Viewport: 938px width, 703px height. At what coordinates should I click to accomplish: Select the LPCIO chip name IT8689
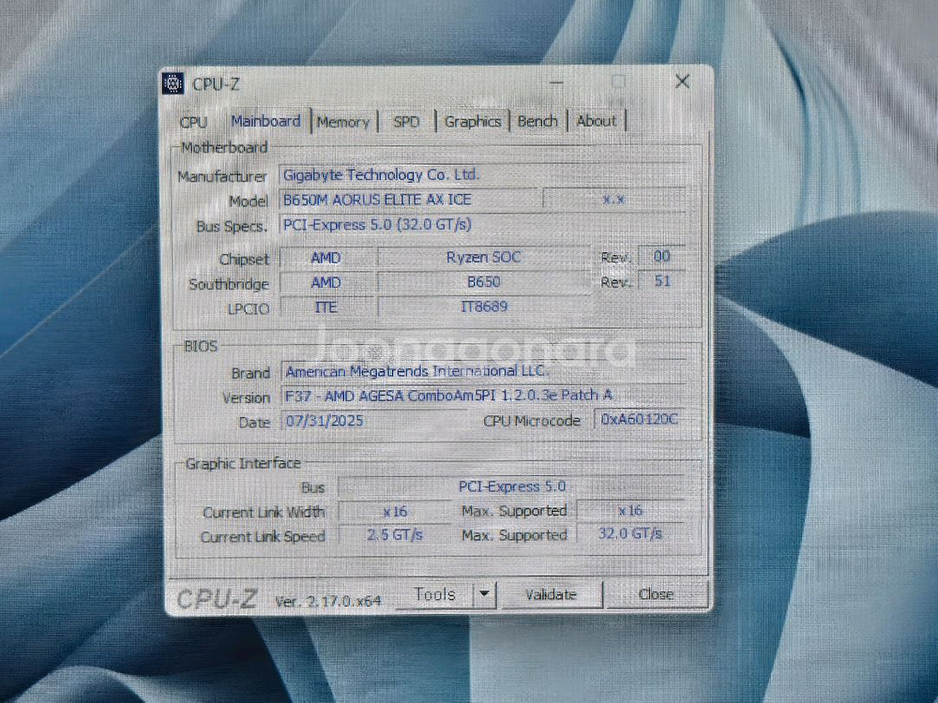[485, 307]
